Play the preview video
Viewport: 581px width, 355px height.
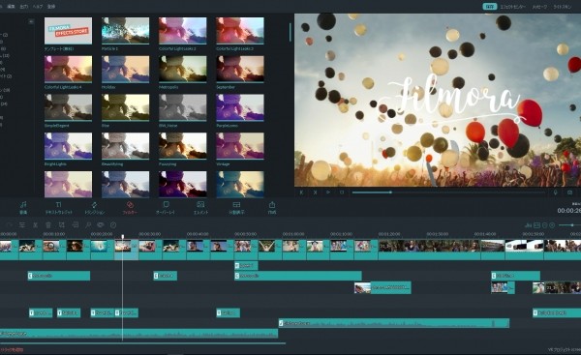328,192
